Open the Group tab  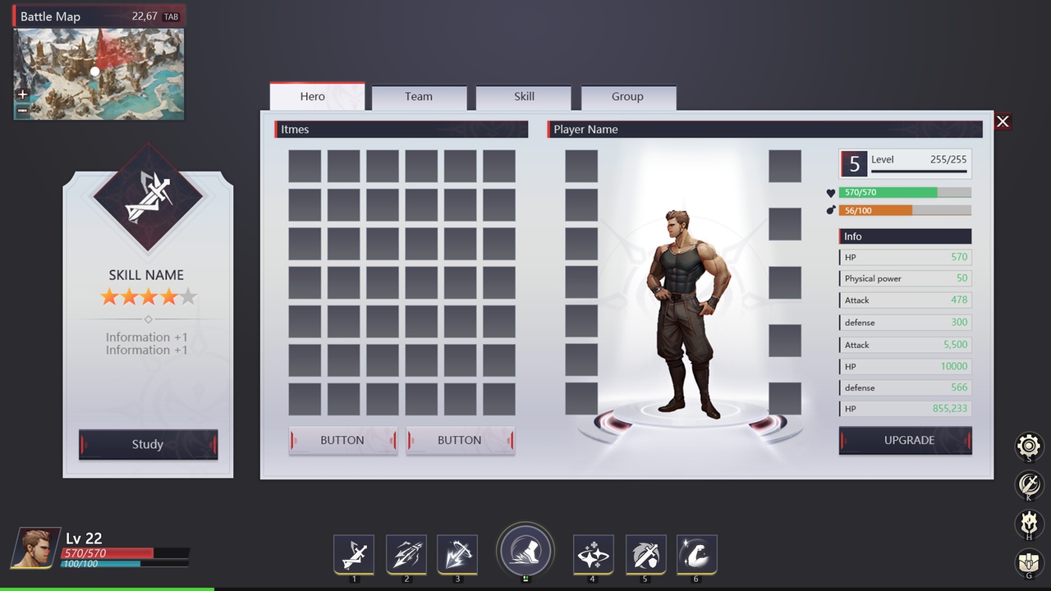click(x=628, y=97)
